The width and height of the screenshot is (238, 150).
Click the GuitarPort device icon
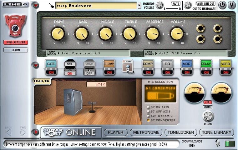15,26
